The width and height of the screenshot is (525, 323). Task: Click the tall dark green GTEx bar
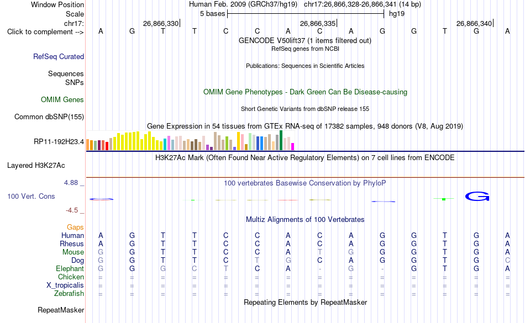(x=281, y=140)
